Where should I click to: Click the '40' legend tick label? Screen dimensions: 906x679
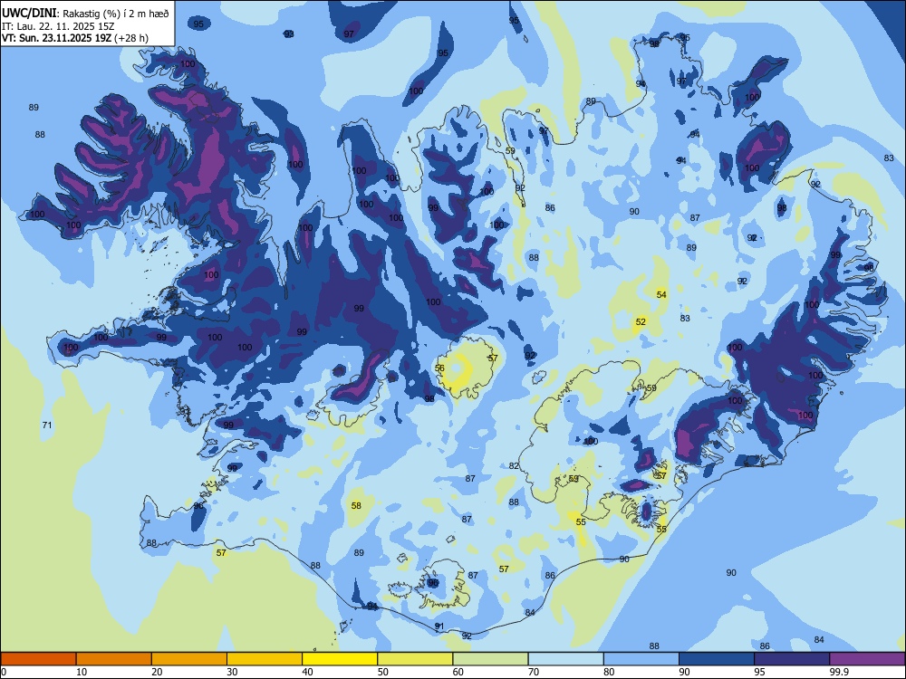pos(308,672)
